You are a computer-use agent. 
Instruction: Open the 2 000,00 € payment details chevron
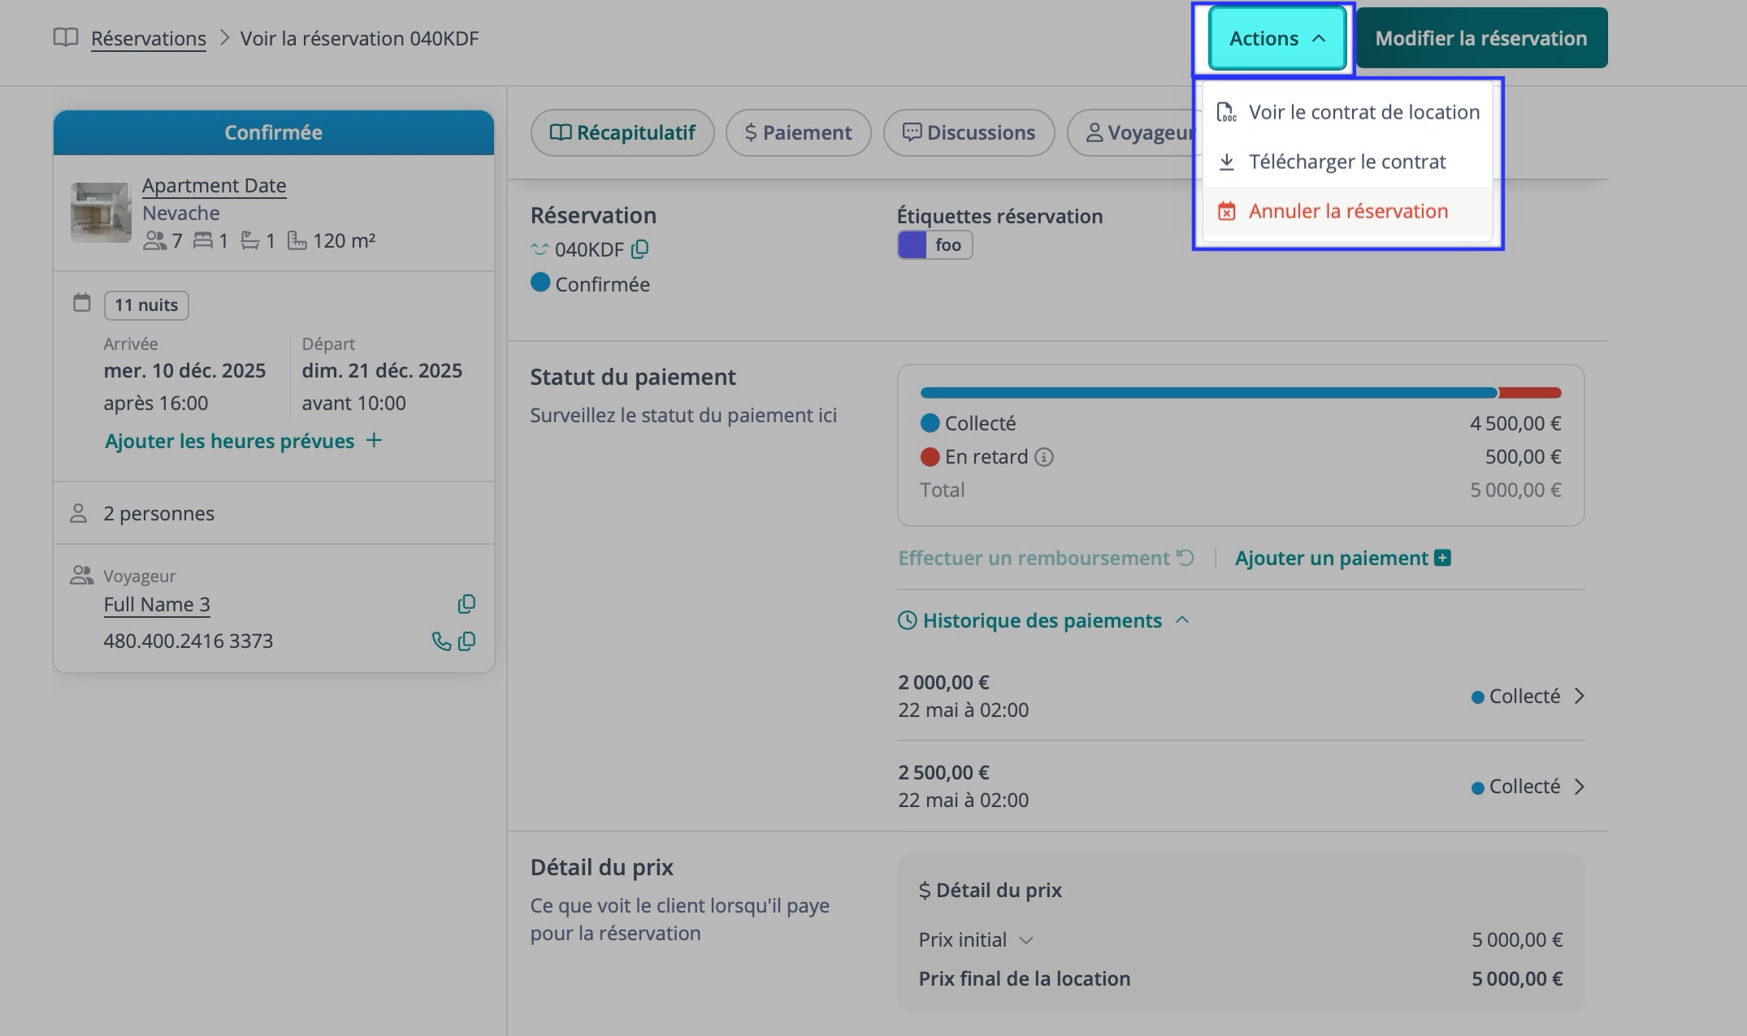(x=1579, y=697)
